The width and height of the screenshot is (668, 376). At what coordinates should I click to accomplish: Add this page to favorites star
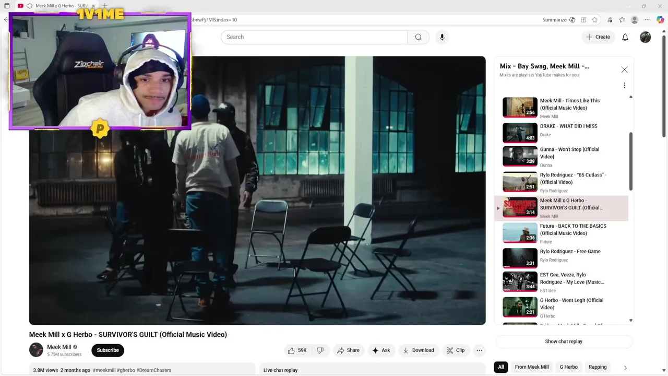[x=595, y=20]
